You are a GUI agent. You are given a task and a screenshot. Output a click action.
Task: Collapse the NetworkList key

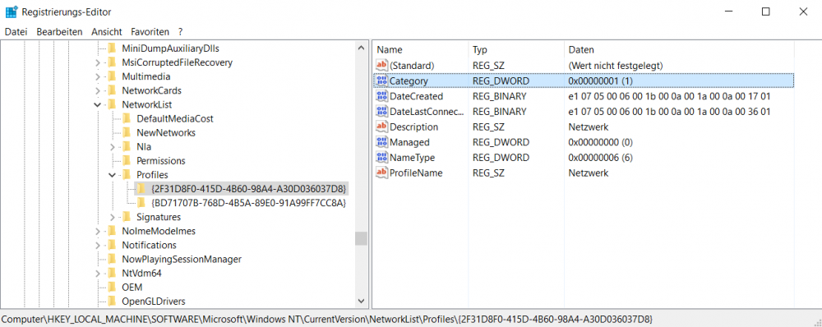coord(98,105)
